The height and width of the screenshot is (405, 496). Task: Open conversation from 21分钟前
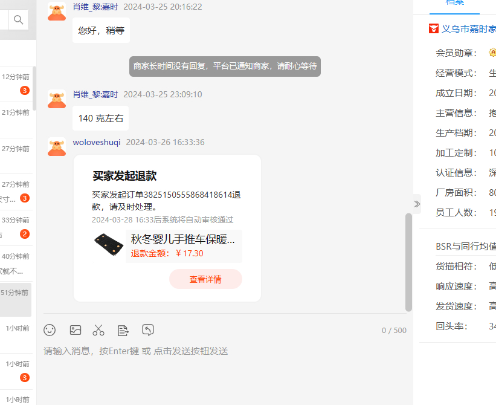pyautogui.click(x=16, y=120)
